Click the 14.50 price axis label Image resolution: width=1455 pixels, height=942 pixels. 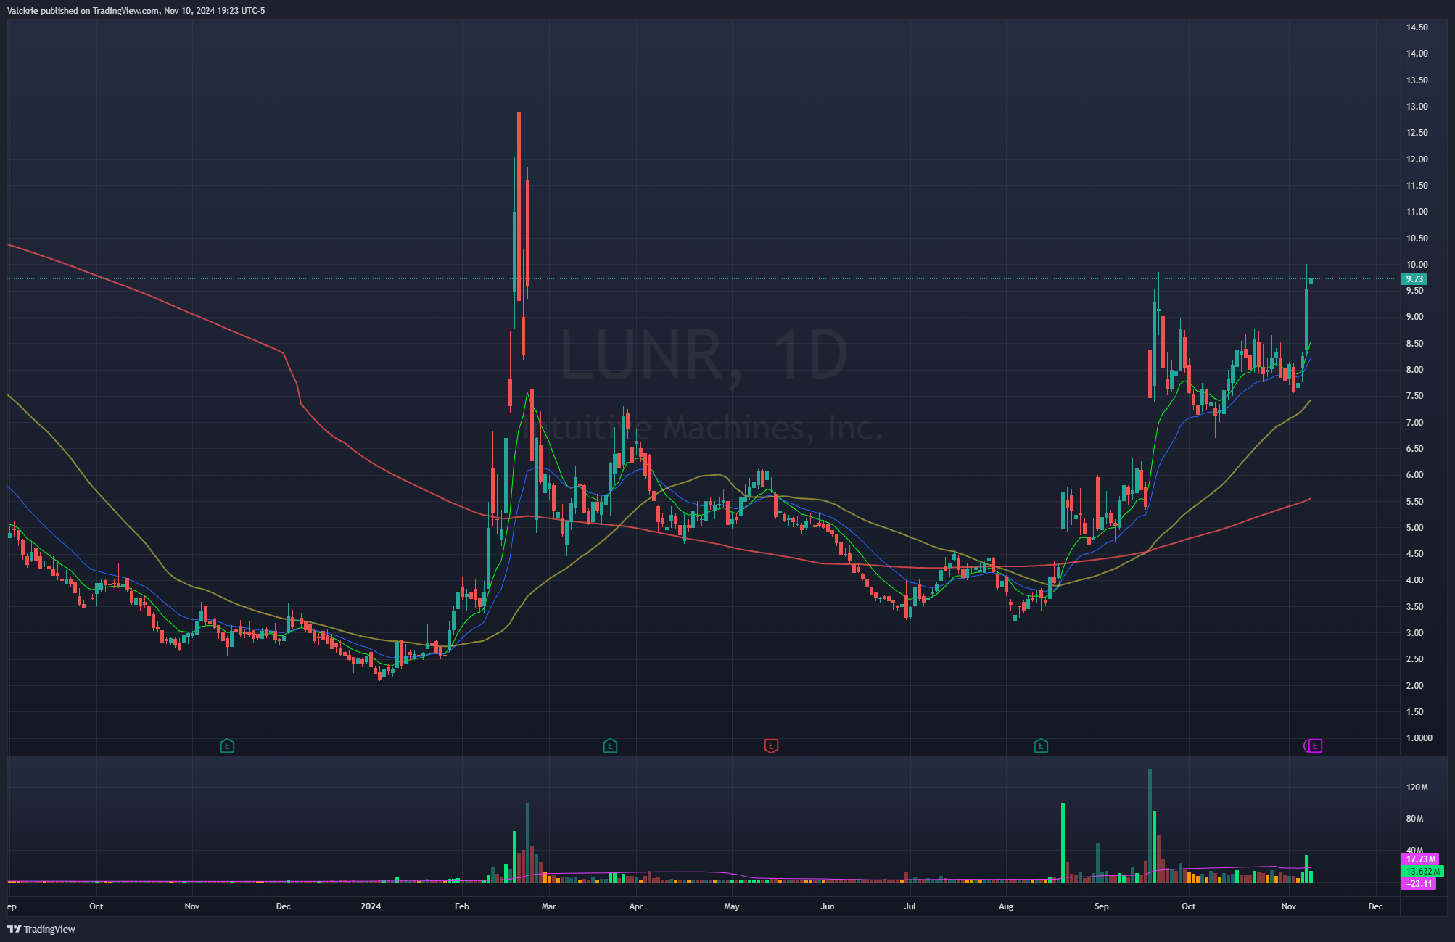coord(1417,28)
